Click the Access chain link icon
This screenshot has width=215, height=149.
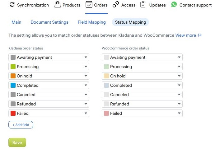tap(116, 5)
